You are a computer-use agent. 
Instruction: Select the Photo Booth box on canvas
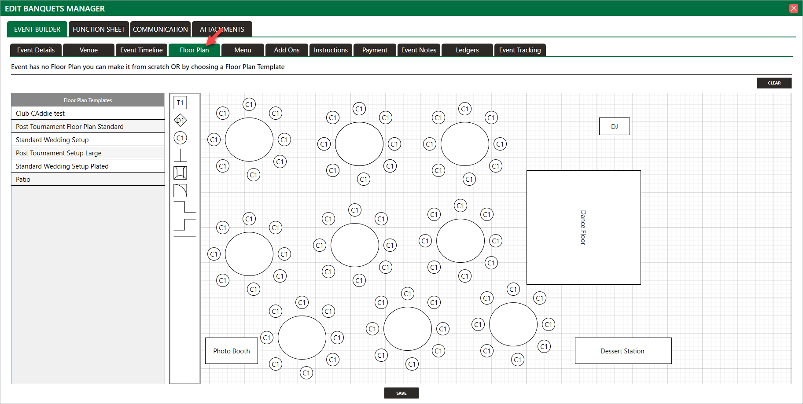point(232,351)
